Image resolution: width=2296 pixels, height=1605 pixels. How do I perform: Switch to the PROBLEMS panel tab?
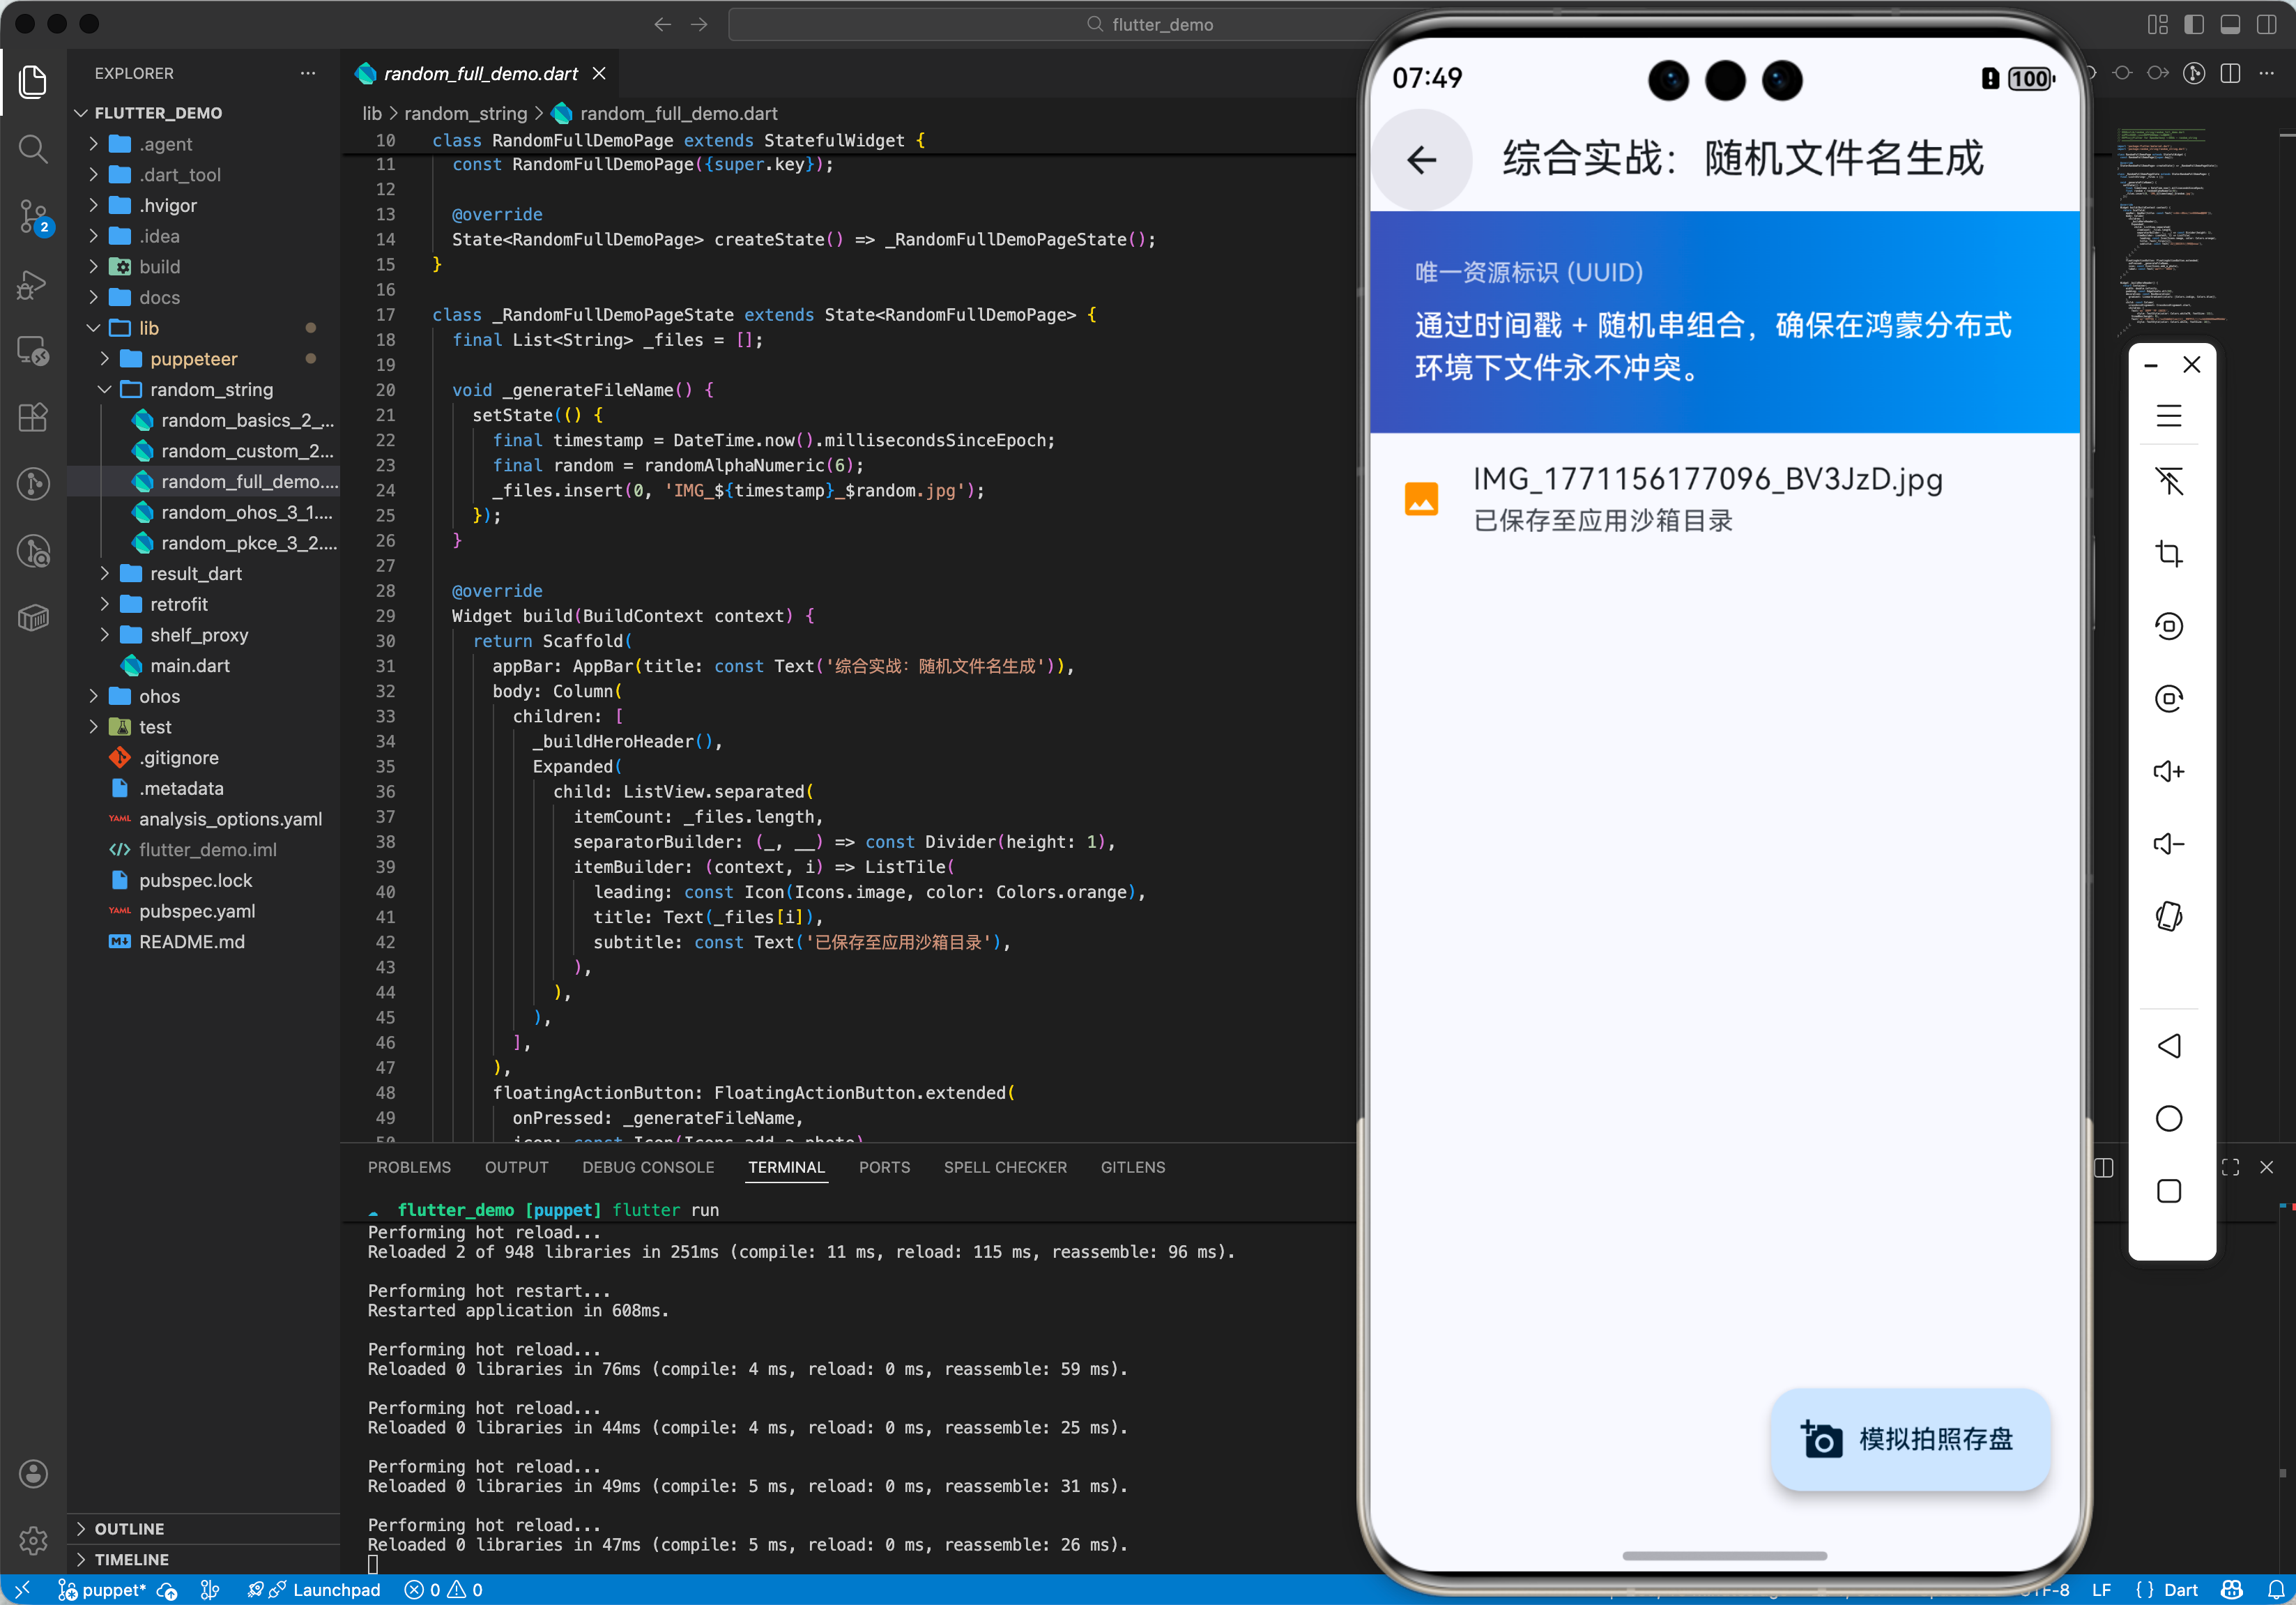tap(409, 1167)
